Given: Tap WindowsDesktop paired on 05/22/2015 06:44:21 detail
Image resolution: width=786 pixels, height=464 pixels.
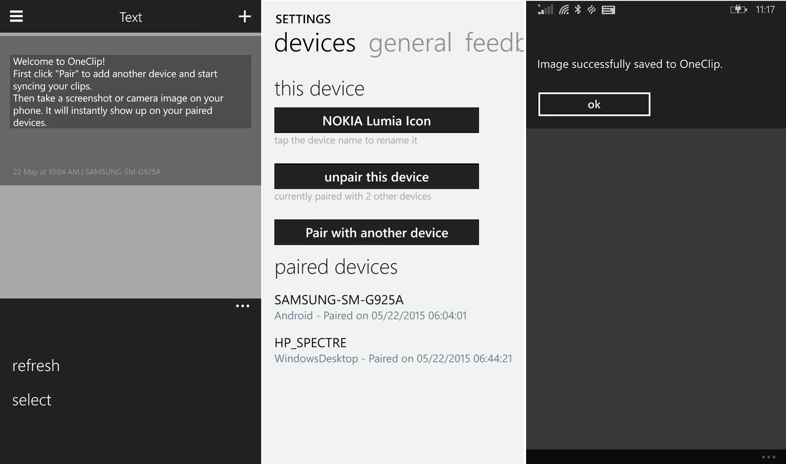Looking at the screenshot, I should coord(393,359).
